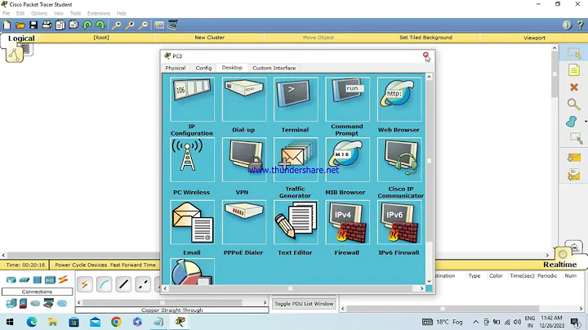
Task: Click Set Tiled Background
Action: click(x=425, y=38)
